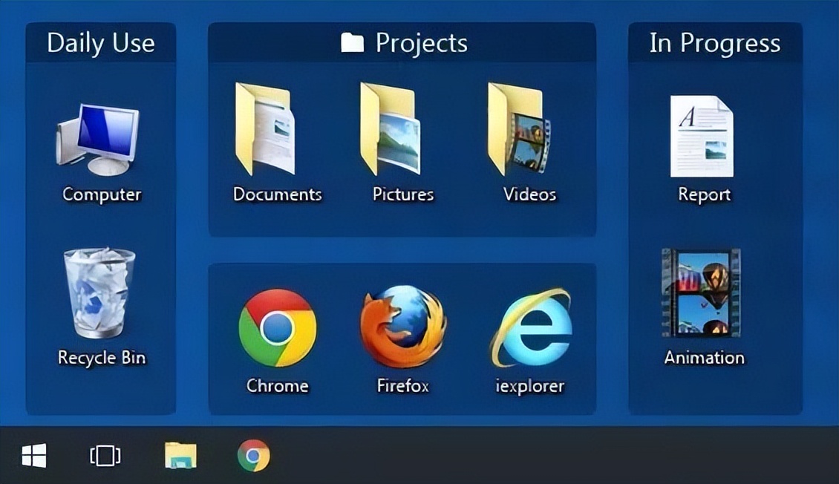
Task: Open the Computer desktop icon
Action: (98, 140)
